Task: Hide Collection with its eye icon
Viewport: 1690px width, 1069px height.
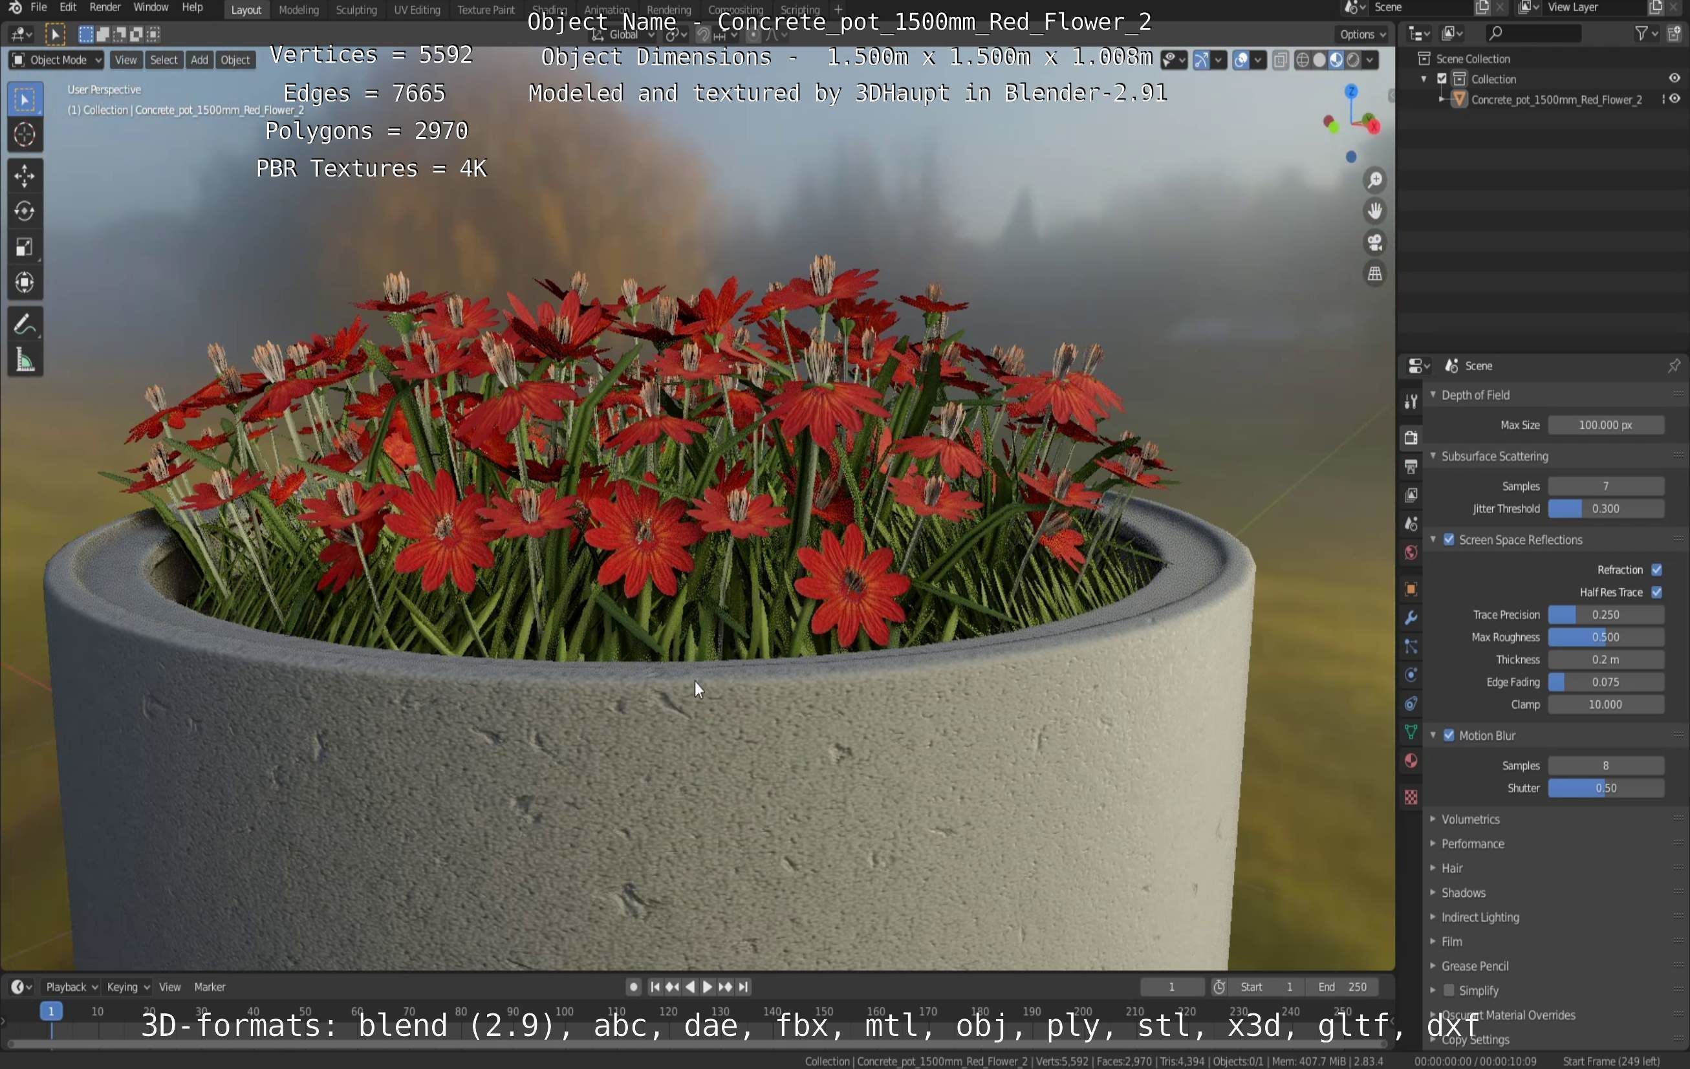Action: [1674, 79]
